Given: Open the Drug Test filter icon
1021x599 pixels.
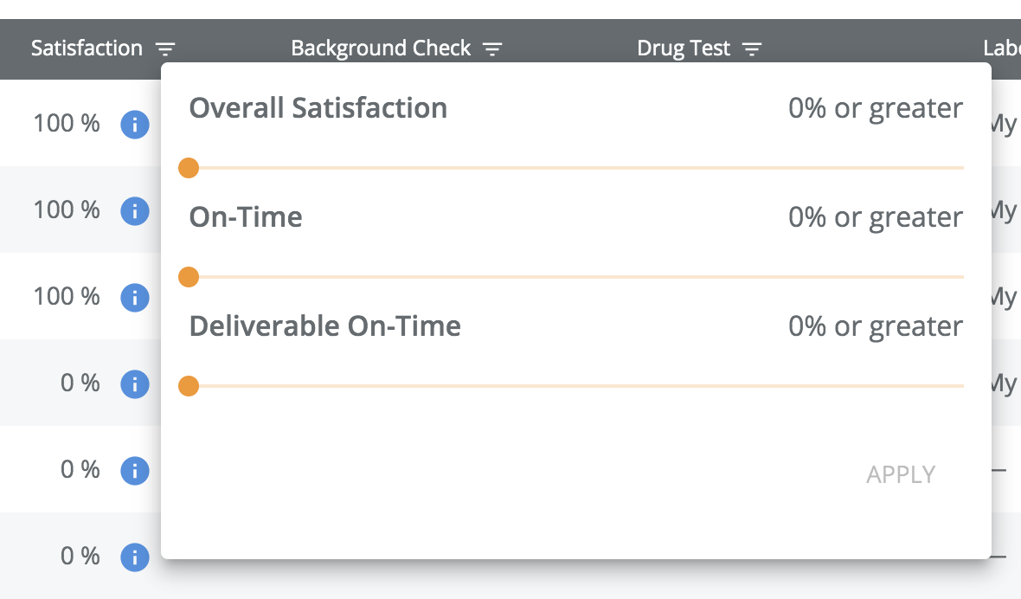Looking at the screenshot, I should pos(753,49).
